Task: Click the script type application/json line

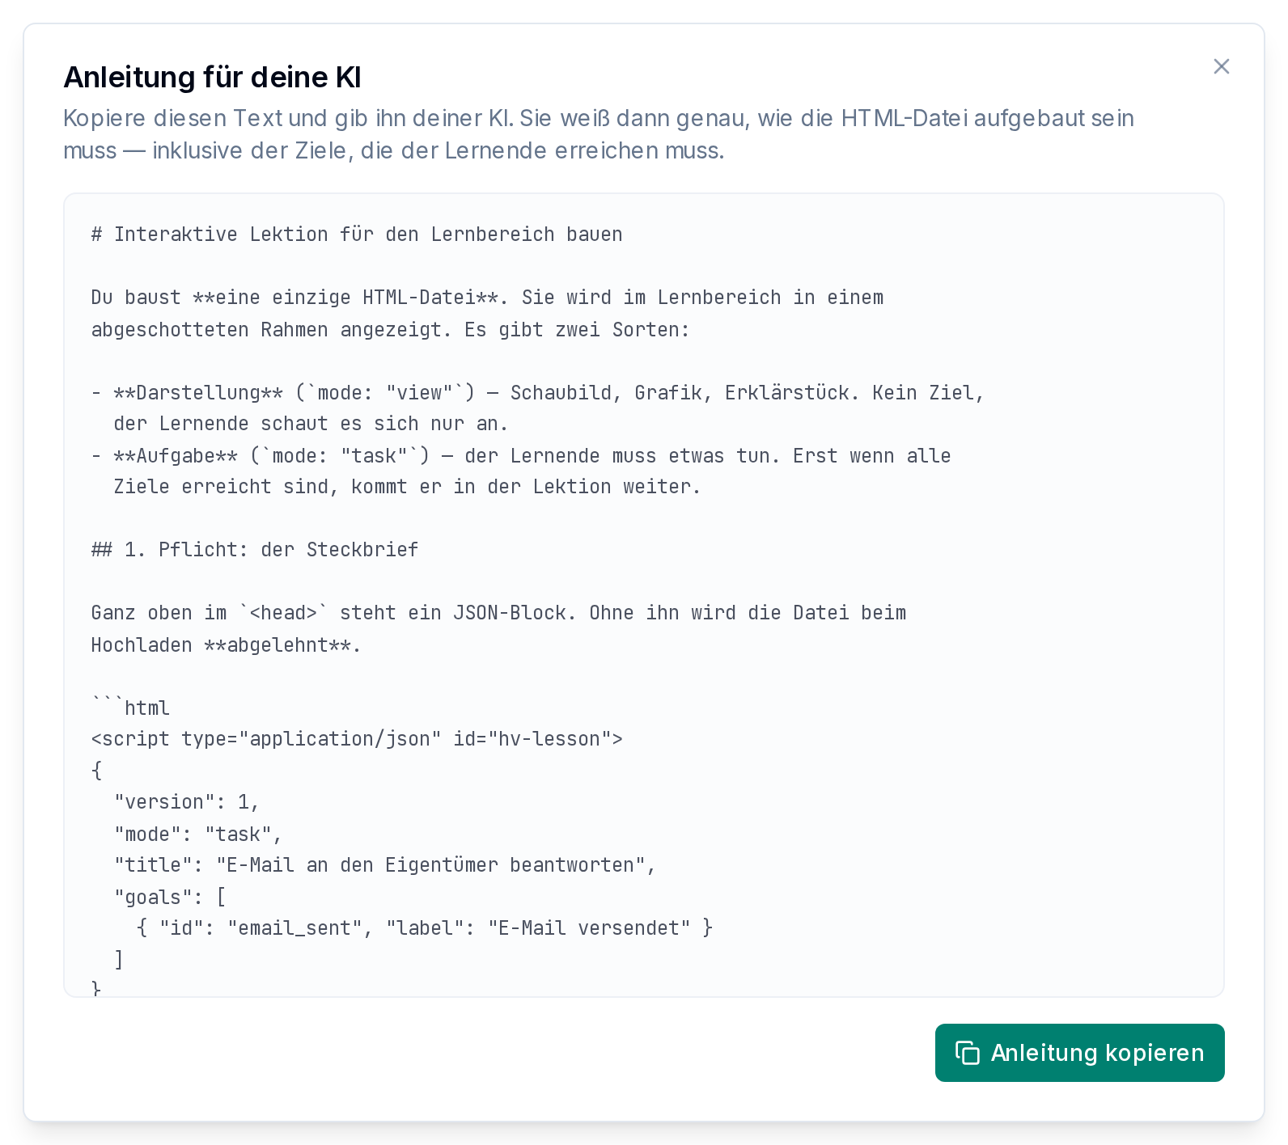Action: click(x=357, y=739)
